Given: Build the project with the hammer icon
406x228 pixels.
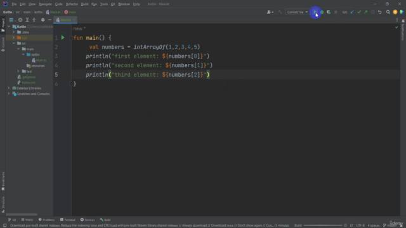Looking at the screenshot, I should click(x=280, y=12).
